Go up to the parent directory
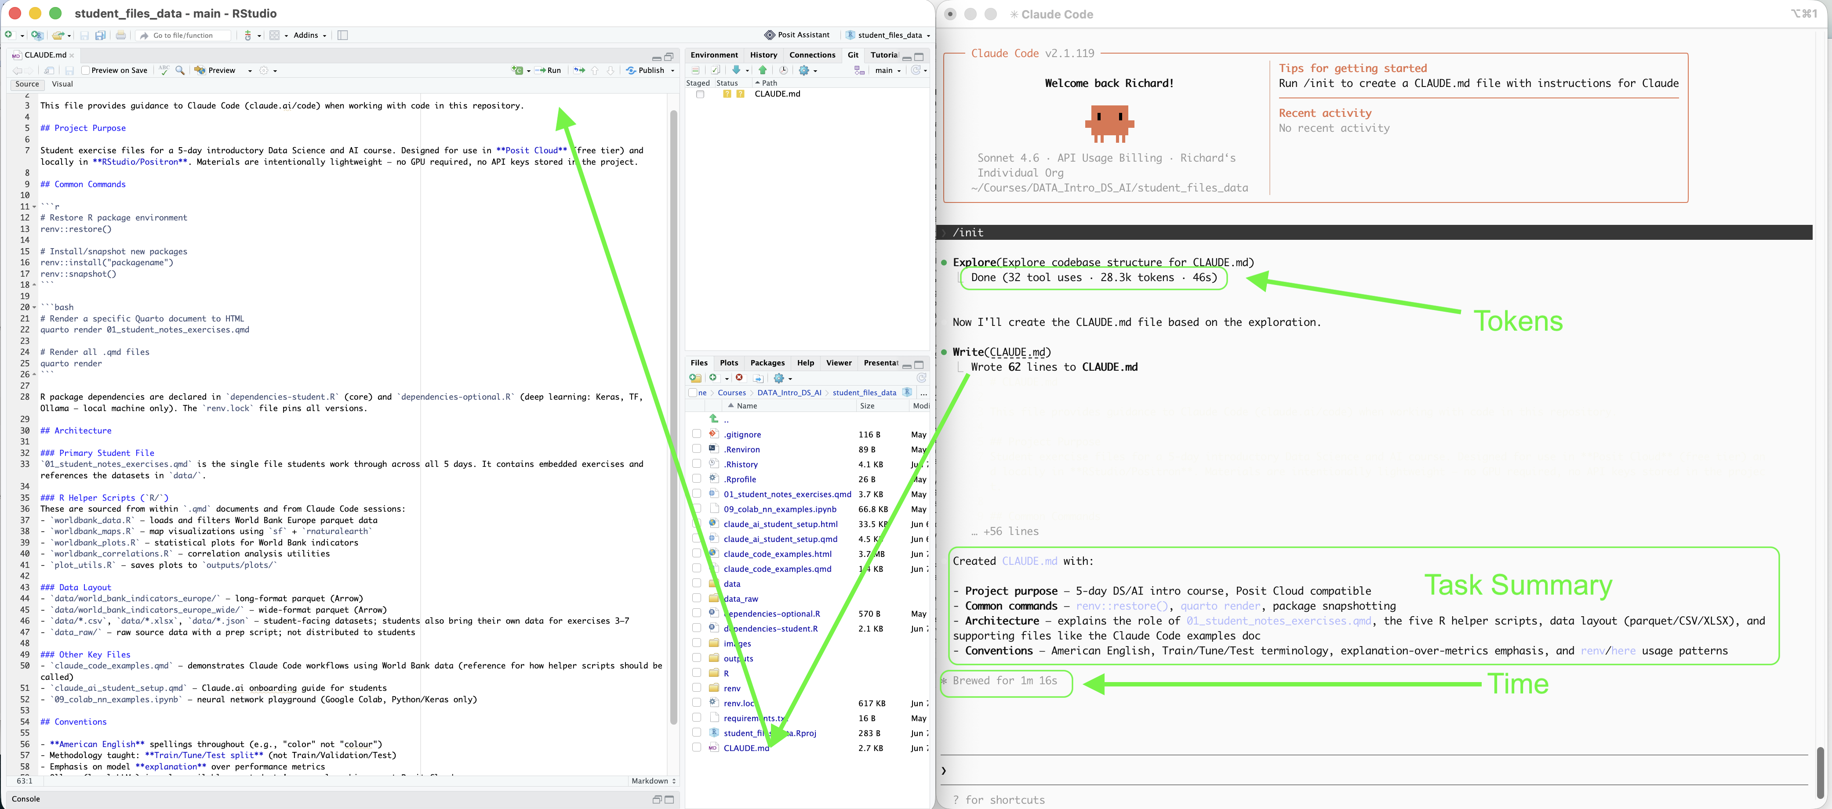The width and height of the screenshot is (1832, 809). click(715, 419)
